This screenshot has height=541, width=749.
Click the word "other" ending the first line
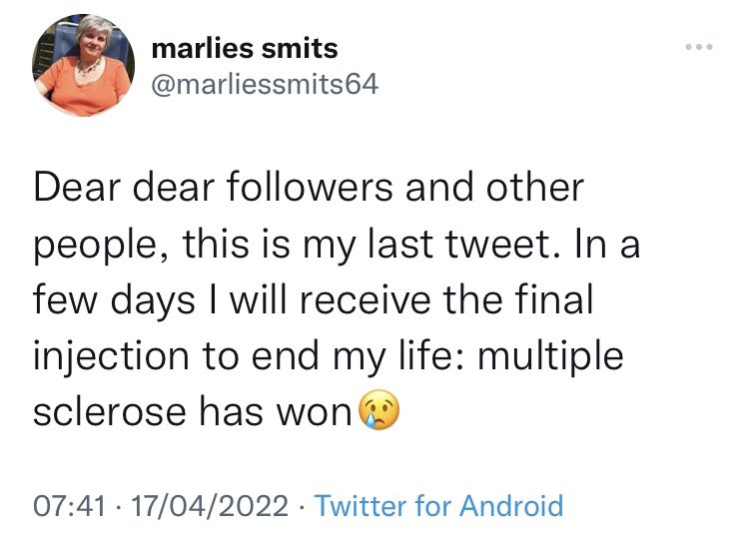(x=535, y=187)
